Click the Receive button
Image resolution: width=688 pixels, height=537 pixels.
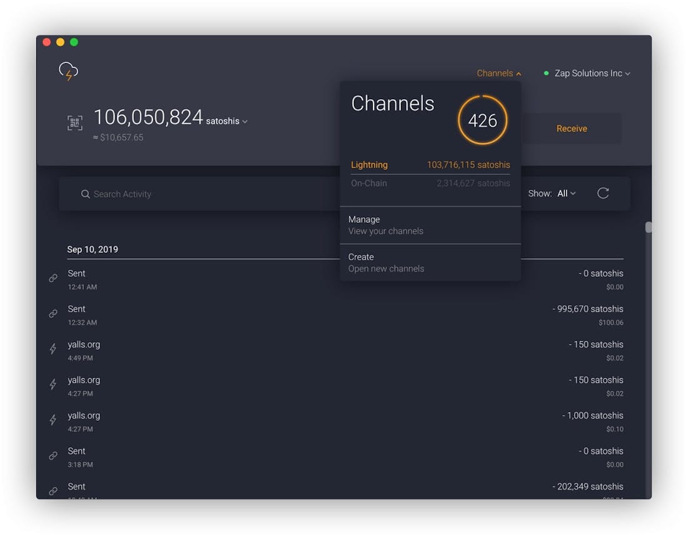tap(571, 128)
